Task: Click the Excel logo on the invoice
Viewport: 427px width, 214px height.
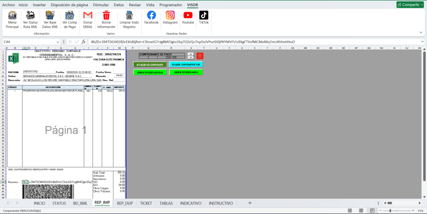Action: [x=13, y=58]
